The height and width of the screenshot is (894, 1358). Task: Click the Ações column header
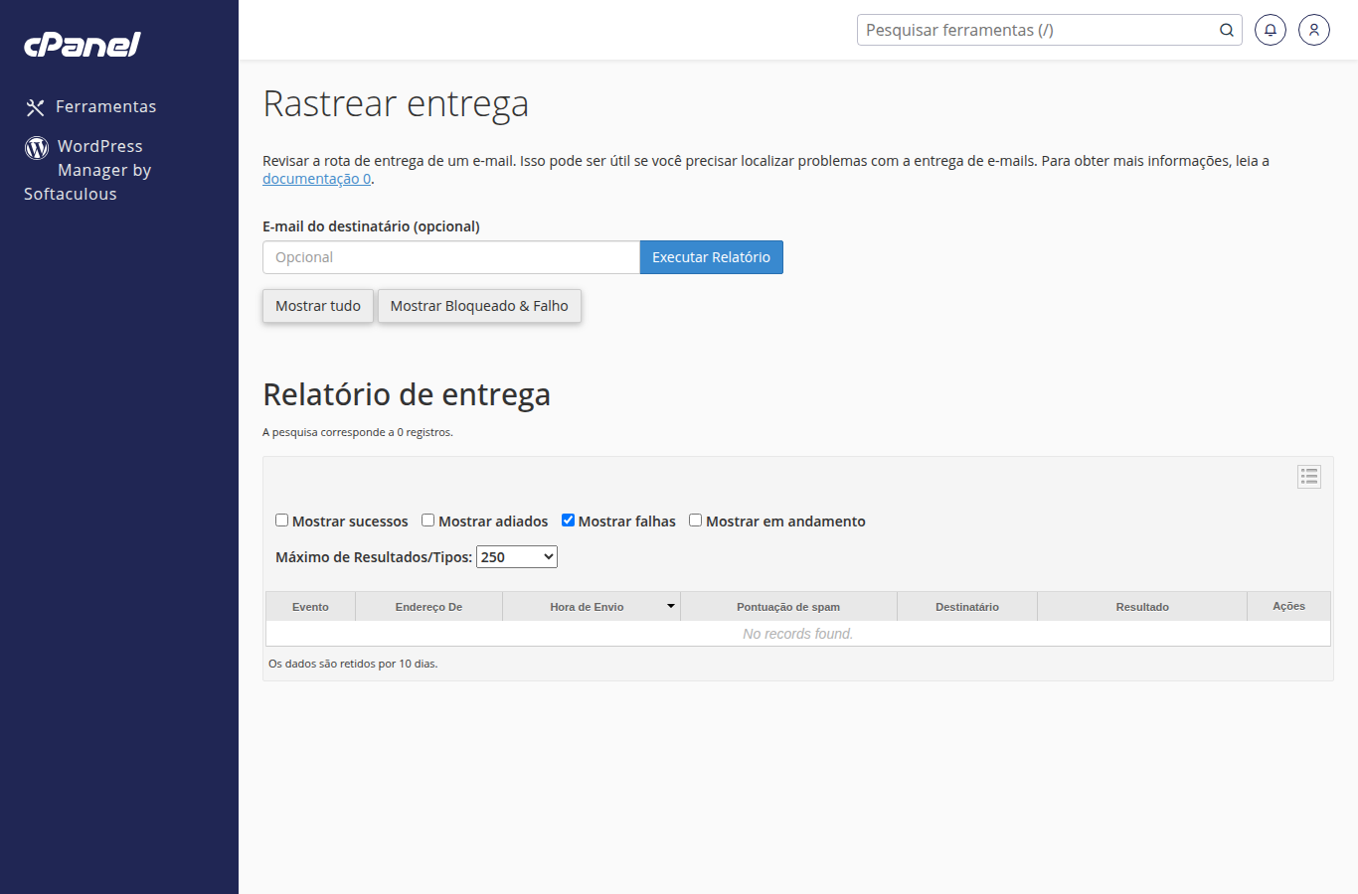[1289, 606]
